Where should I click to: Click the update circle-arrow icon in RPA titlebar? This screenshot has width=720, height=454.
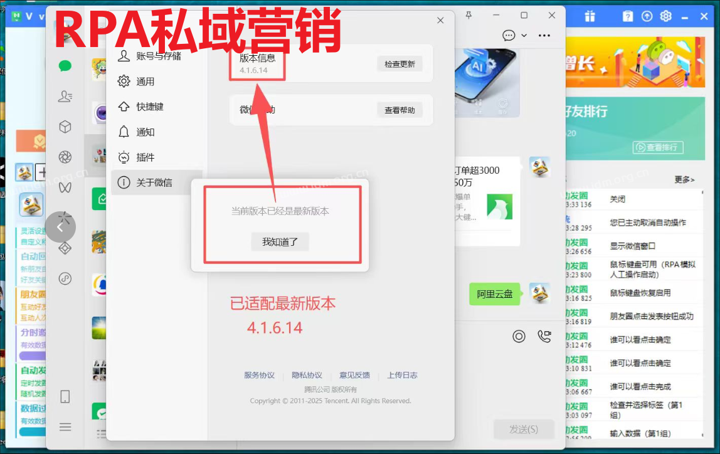point(647,16)
